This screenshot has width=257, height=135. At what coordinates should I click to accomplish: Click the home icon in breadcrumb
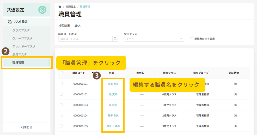coord(60,7)
